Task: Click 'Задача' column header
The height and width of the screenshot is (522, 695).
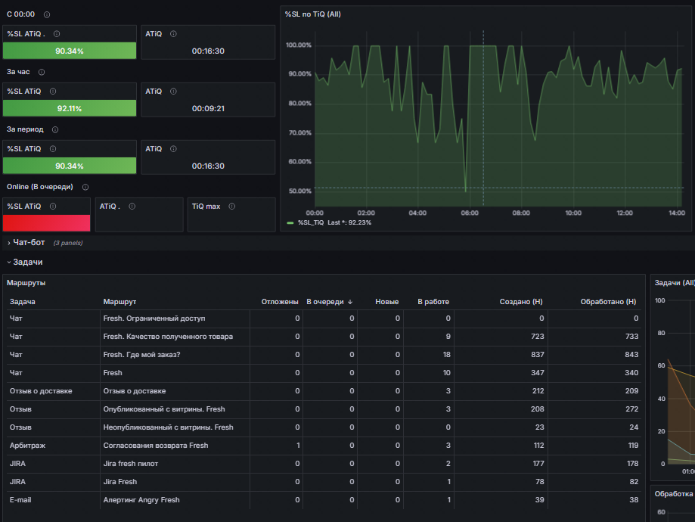Action: pos(23,302)
